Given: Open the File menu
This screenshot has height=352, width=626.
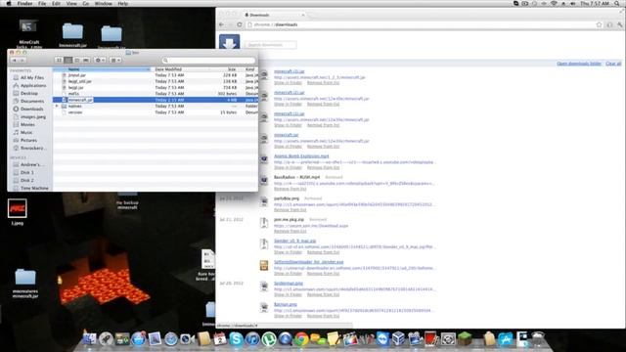Looking at the screenshot, I should (42, 4).
